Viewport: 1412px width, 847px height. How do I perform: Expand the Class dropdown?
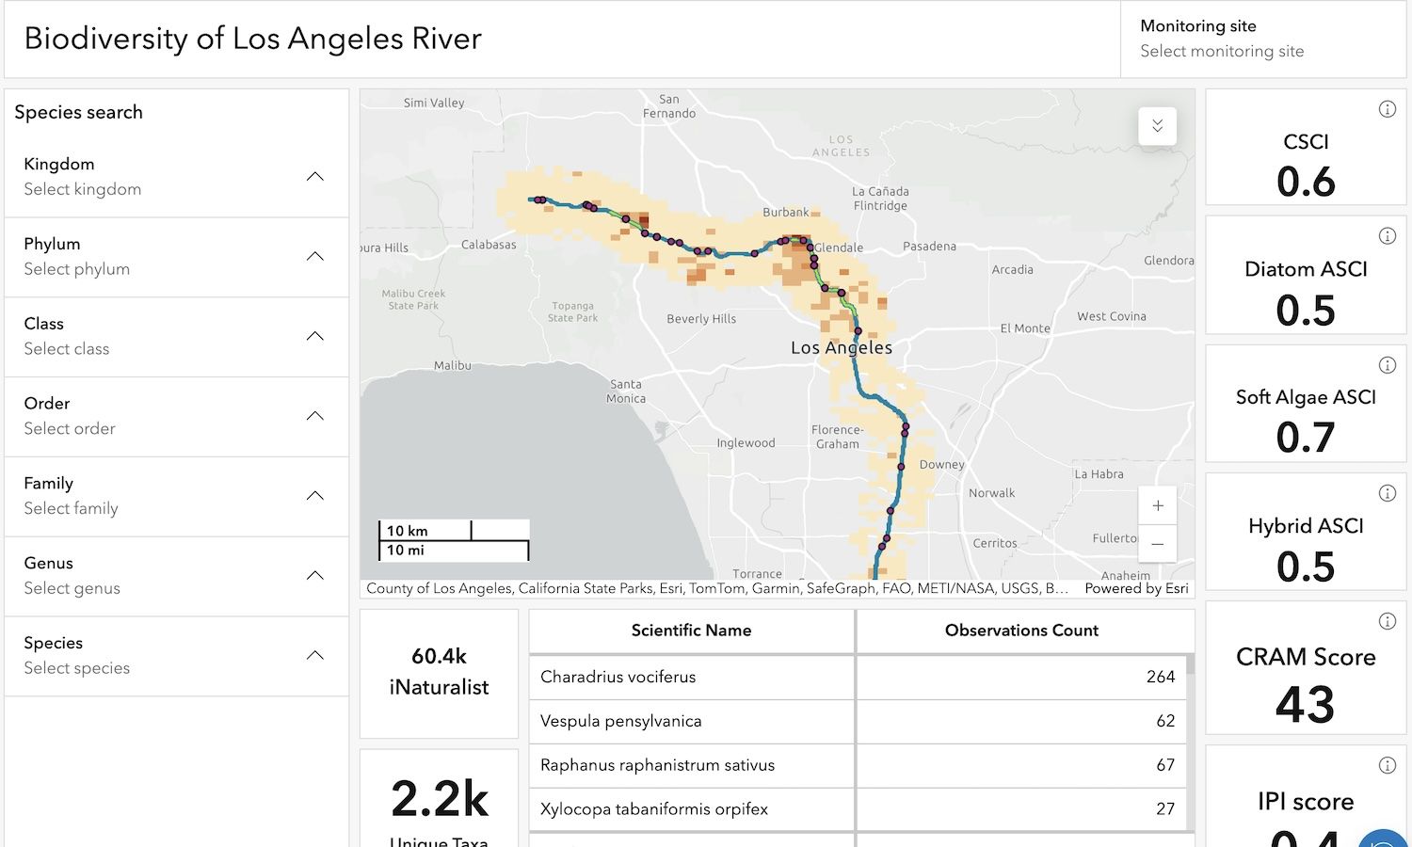click(315, 336)
